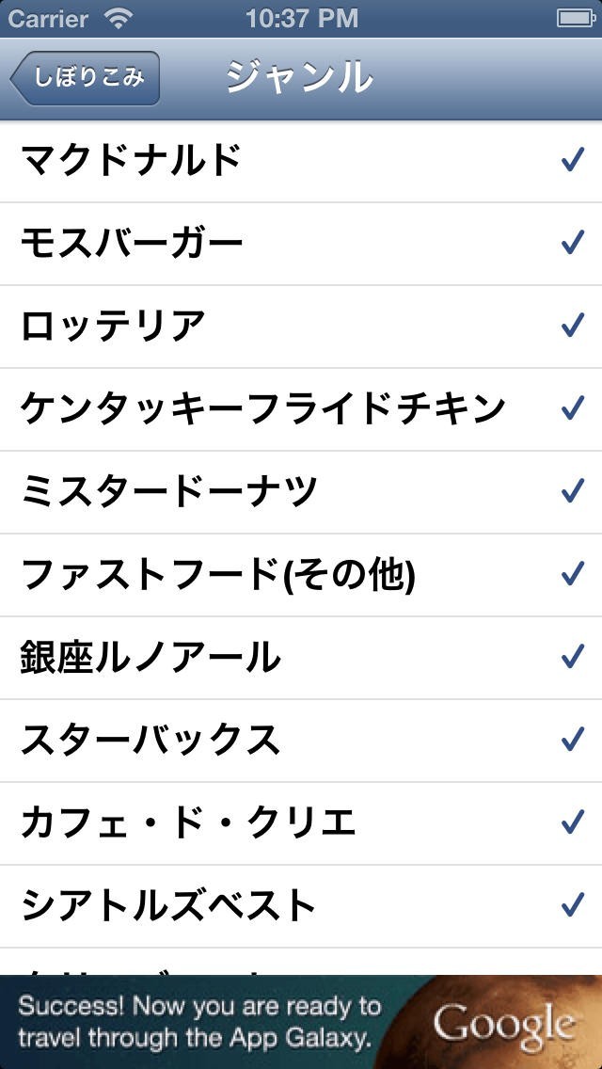
Task: Toggle the カフェ・ド・クリエ checkmark icon
Action: coord(572,823)
